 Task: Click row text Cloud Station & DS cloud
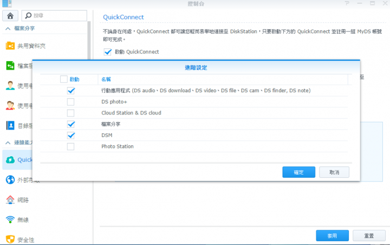click(x=131, y=113)
